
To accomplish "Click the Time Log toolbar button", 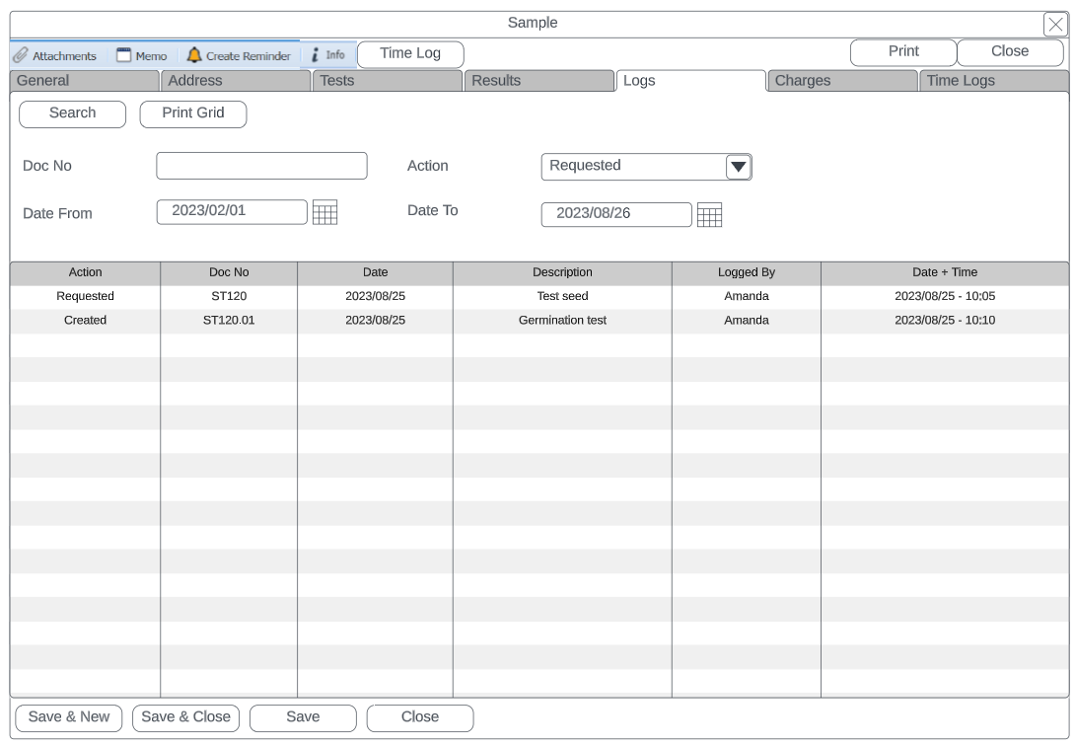I will coord(410,54).
